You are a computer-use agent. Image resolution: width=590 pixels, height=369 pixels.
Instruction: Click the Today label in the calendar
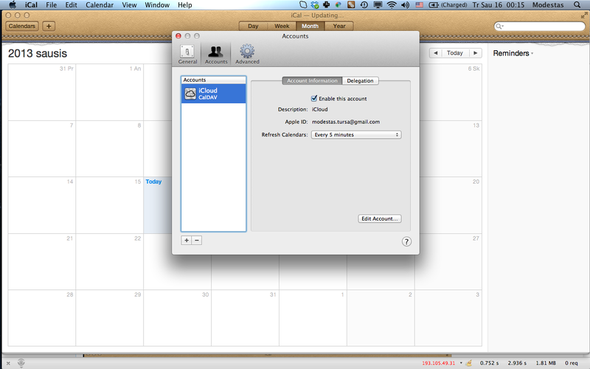(x=153, y=182)
